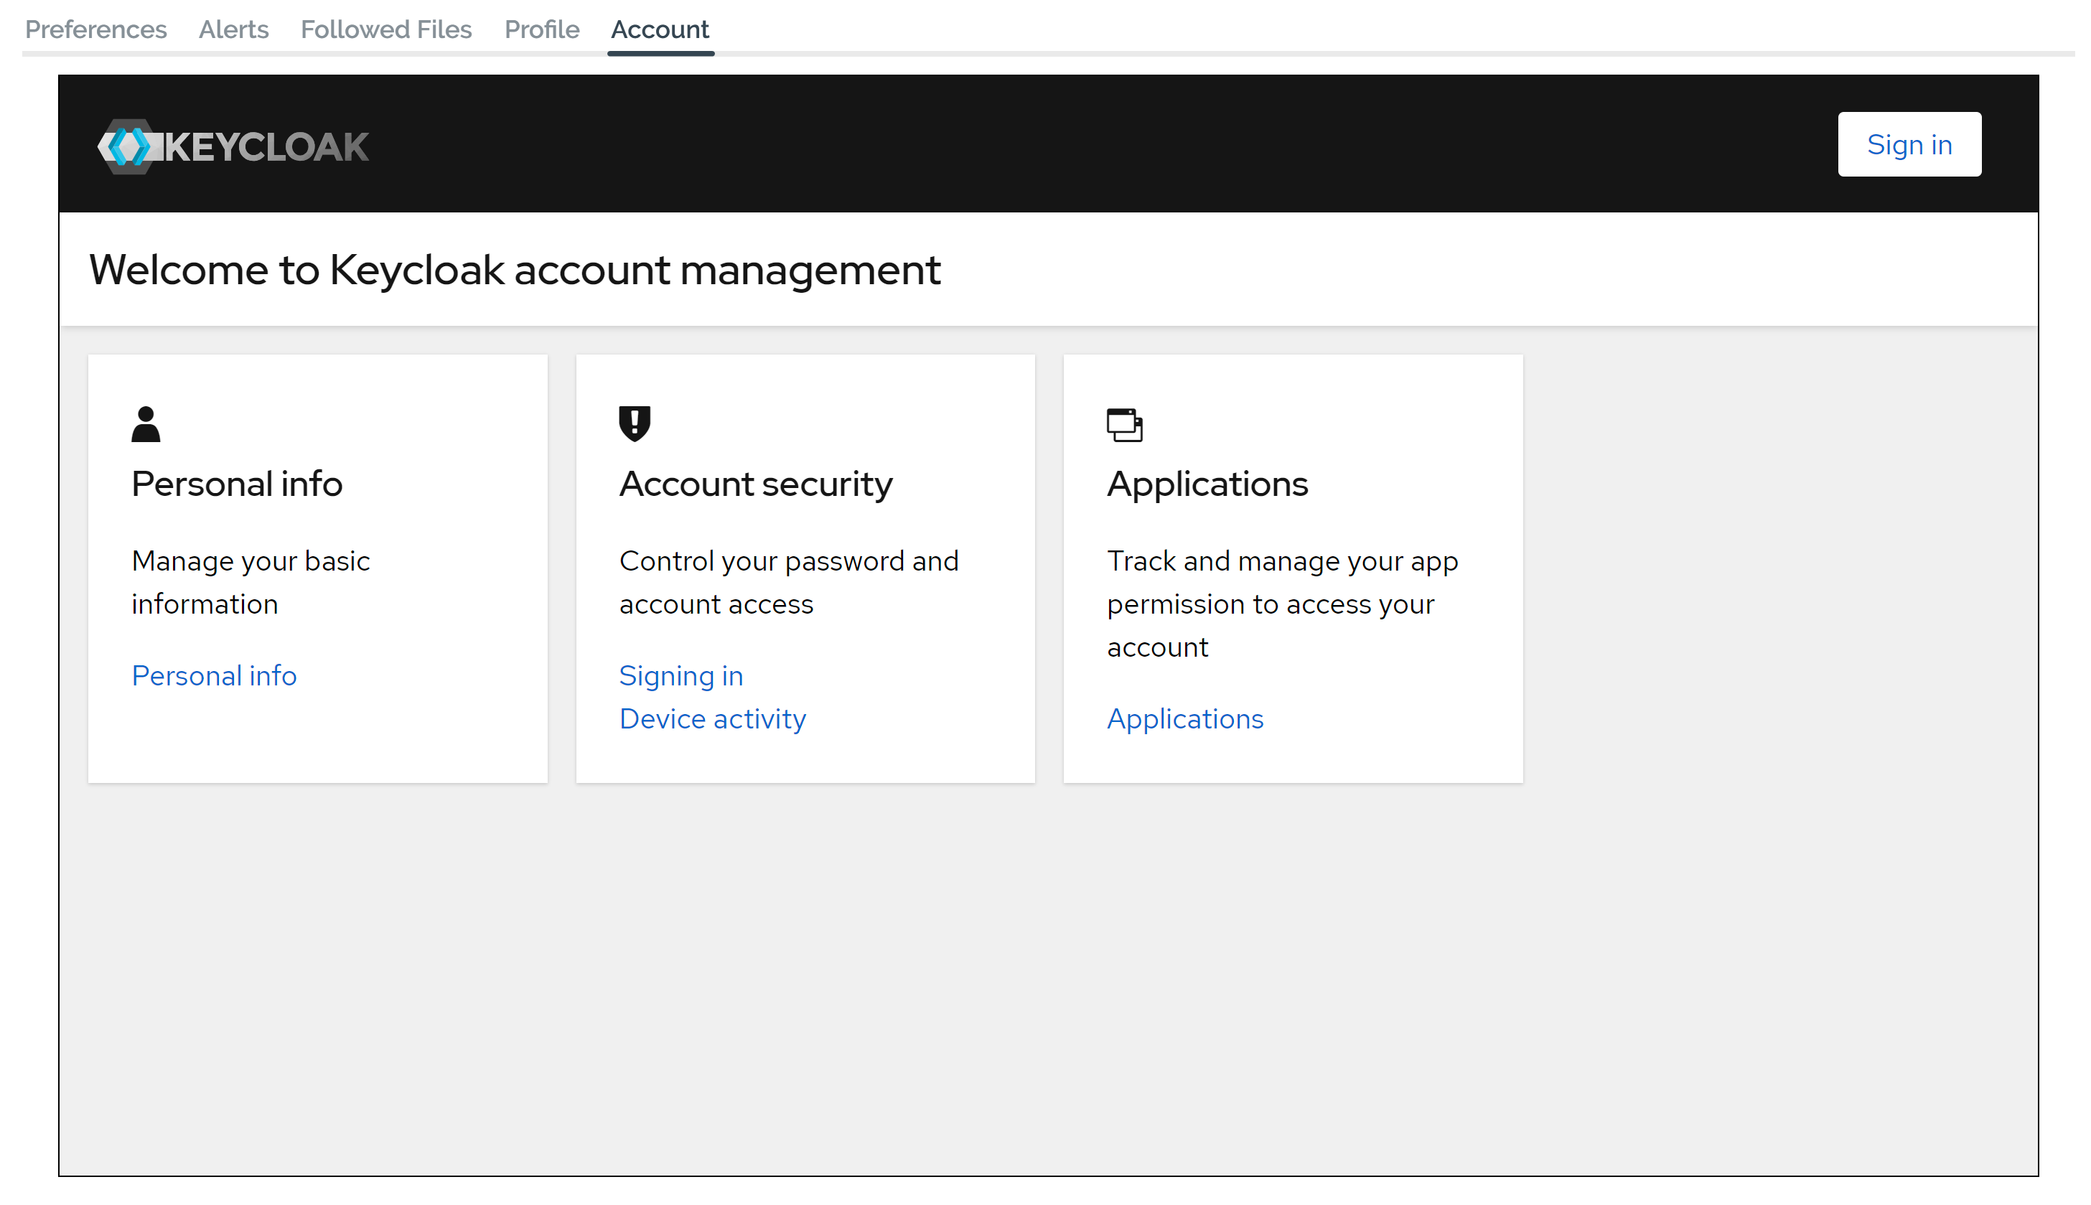
Task: Click the Personal info person icon
Action: coord(146,423)
